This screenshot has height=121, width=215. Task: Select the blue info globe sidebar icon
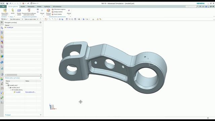(x=2, y=62)
